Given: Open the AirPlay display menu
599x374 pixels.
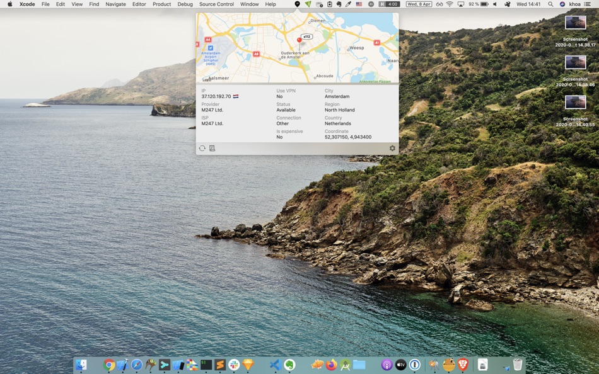Looking at the screenshot, I should tap(461, 4).
